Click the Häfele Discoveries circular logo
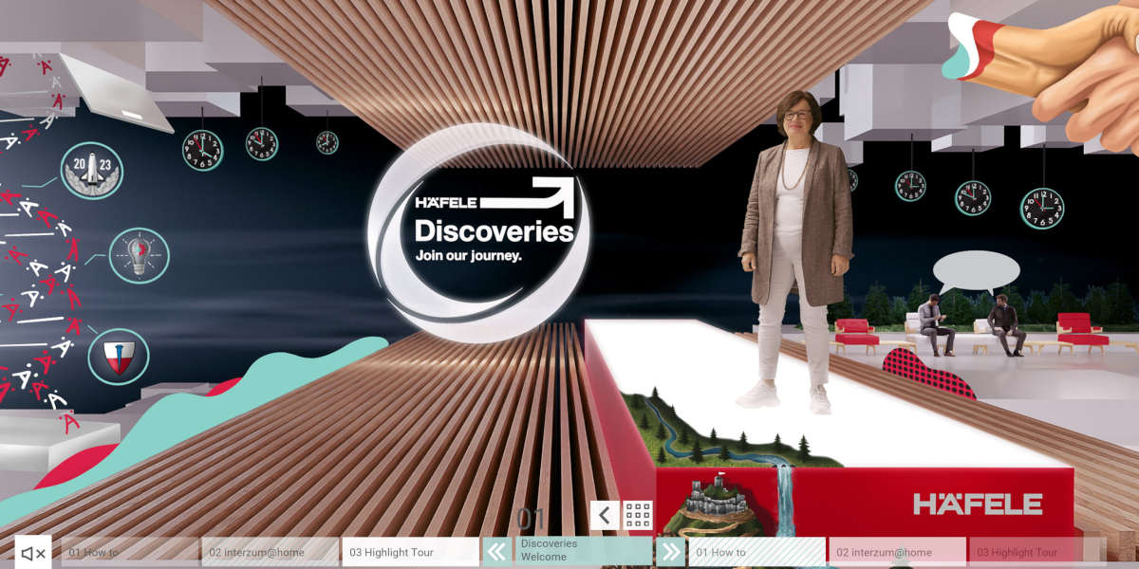1139x569 pixels. tap(479, 232)
